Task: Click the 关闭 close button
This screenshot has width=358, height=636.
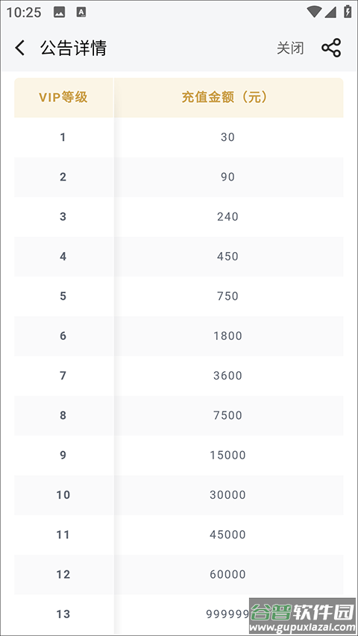Action: click(x=290, y=48)
